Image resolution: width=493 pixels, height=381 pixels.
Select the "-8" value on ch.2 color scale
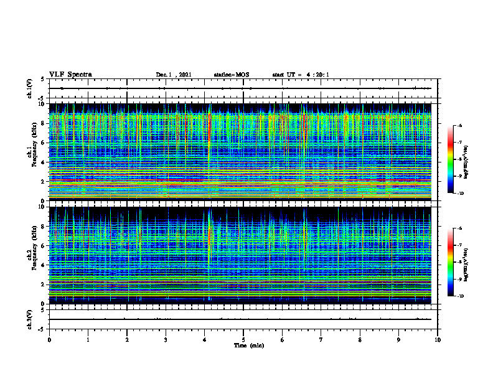459,263
